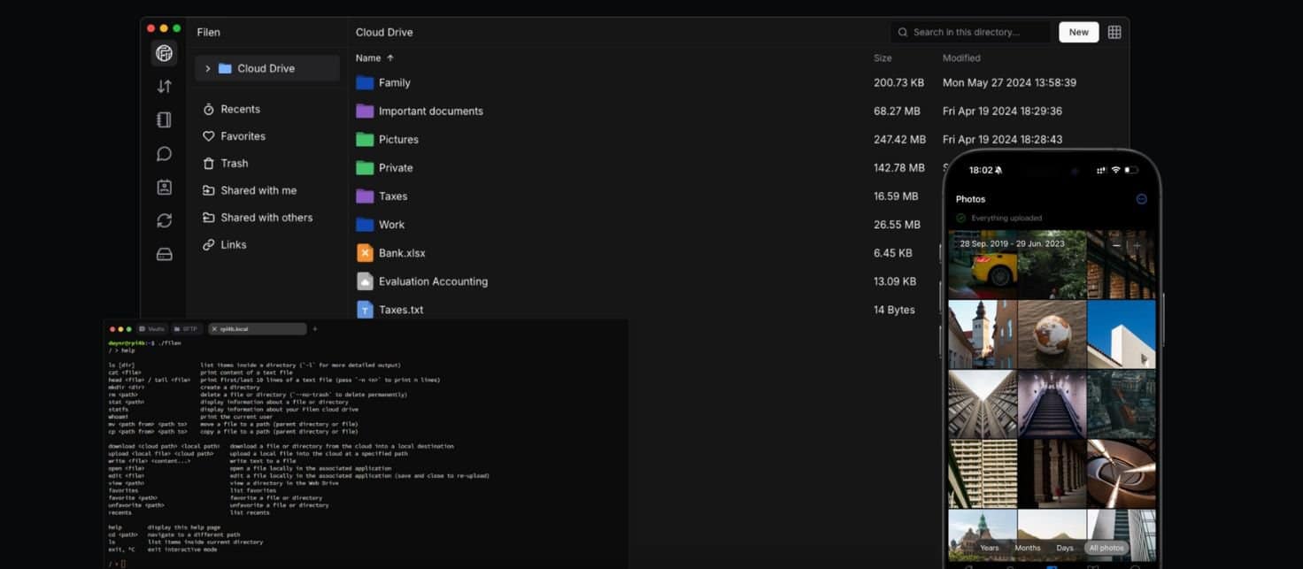Open the Chats speech bubble icon
This screenshot has height=569, width=1303.
pos(164,154)
